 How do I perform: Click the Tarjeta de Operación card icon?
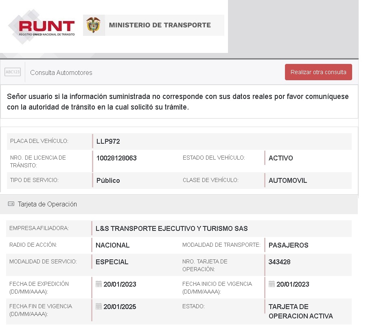pyautogui.click(x=11, y=204)
